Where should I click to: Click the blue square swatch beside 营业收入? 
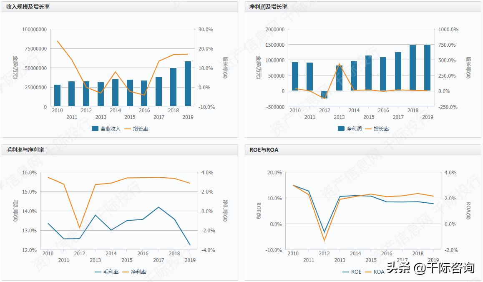click(95, 128)
